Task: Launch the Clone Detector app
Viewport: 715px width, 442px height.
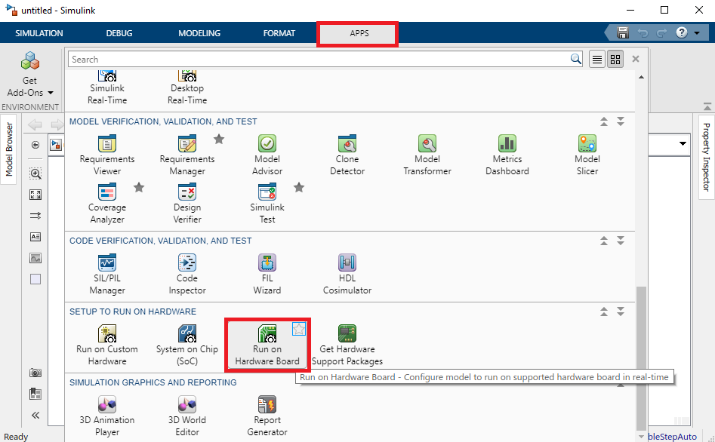Action: (347, 153)
